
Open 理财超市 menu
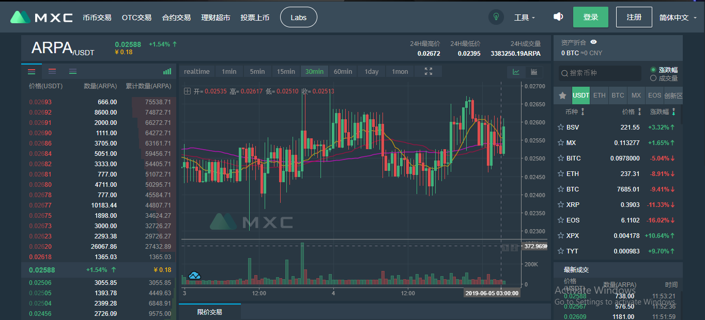[x=216, y=18]
